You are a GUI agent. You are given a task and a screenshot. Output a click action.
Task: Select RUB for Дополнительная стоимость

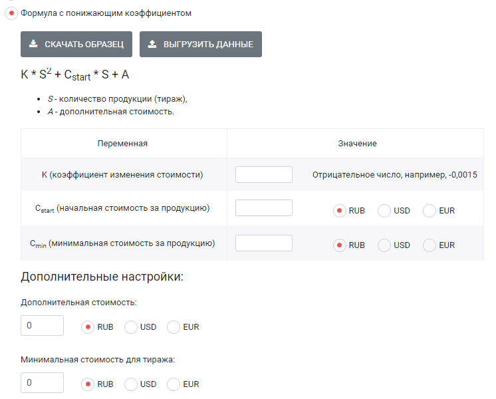click(x=88, y=327)
